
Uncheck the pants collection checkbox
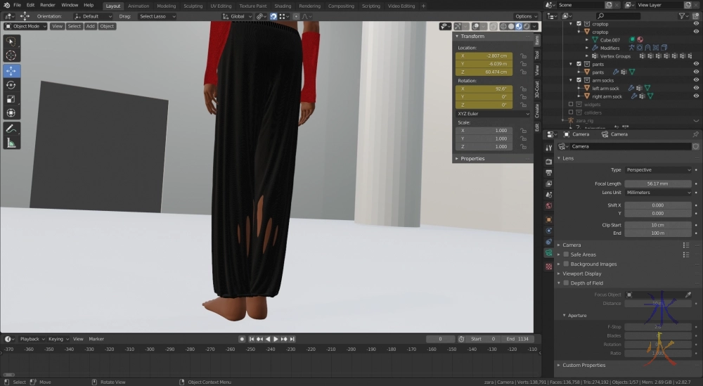[579, 64]
